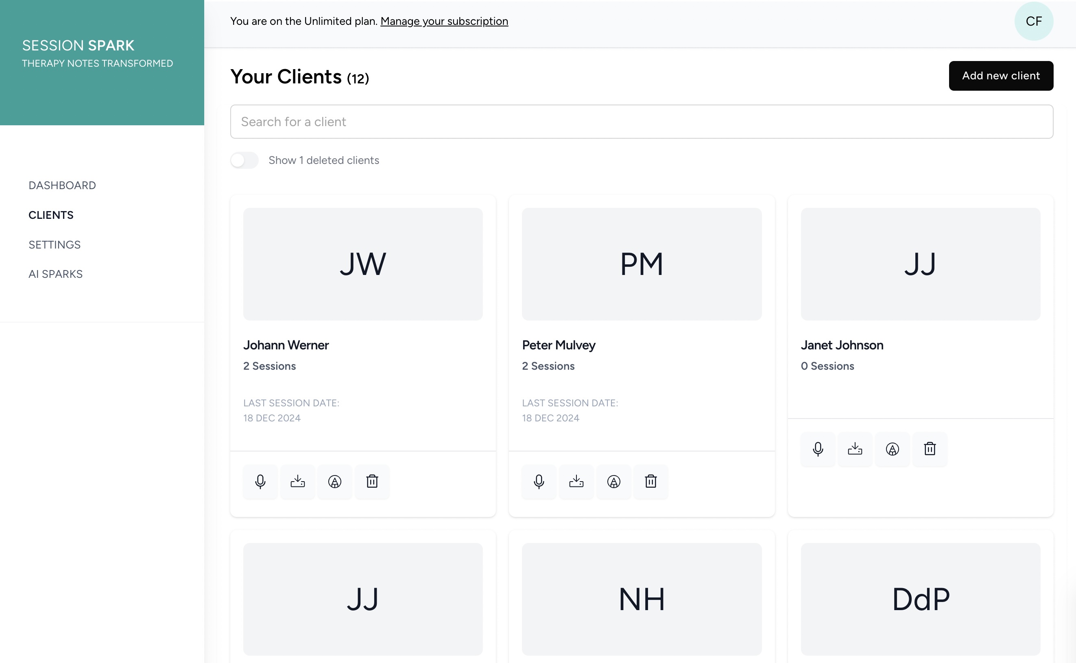Click 'THERAPY NOTES TRANSFORMED' tagline
1076x663 pixels.
tap(97, 63)
